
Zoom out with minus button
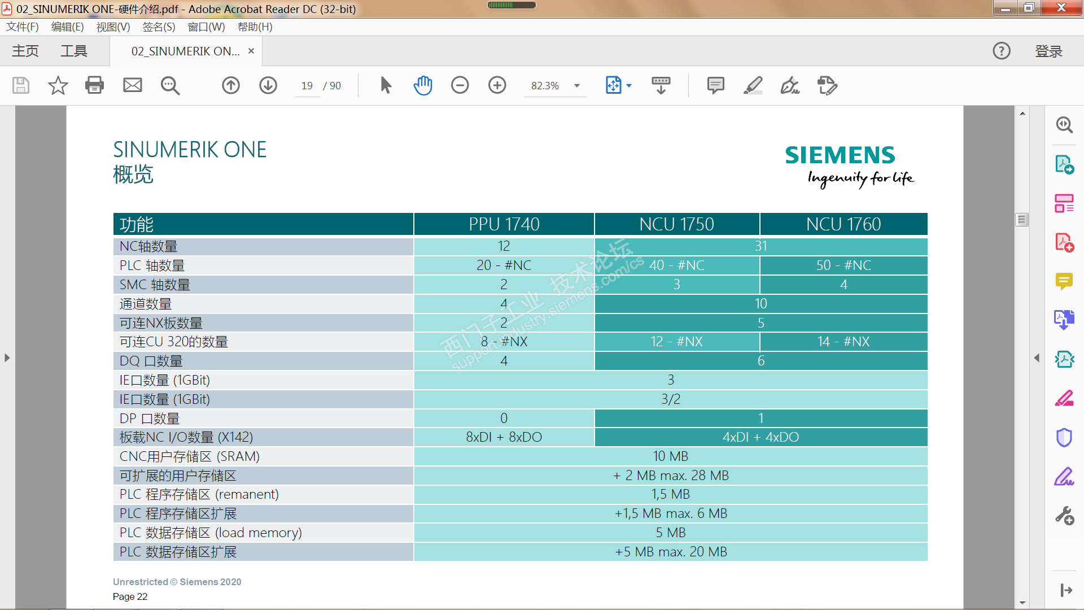[460, 85]
